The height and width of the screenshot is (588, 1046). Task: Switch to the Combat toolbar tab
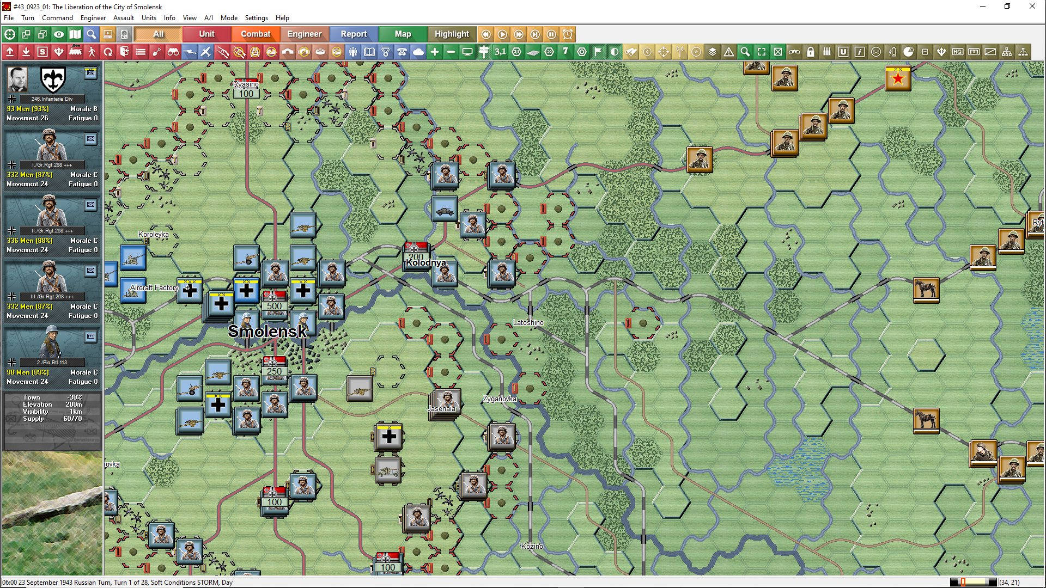coord(255,34)
